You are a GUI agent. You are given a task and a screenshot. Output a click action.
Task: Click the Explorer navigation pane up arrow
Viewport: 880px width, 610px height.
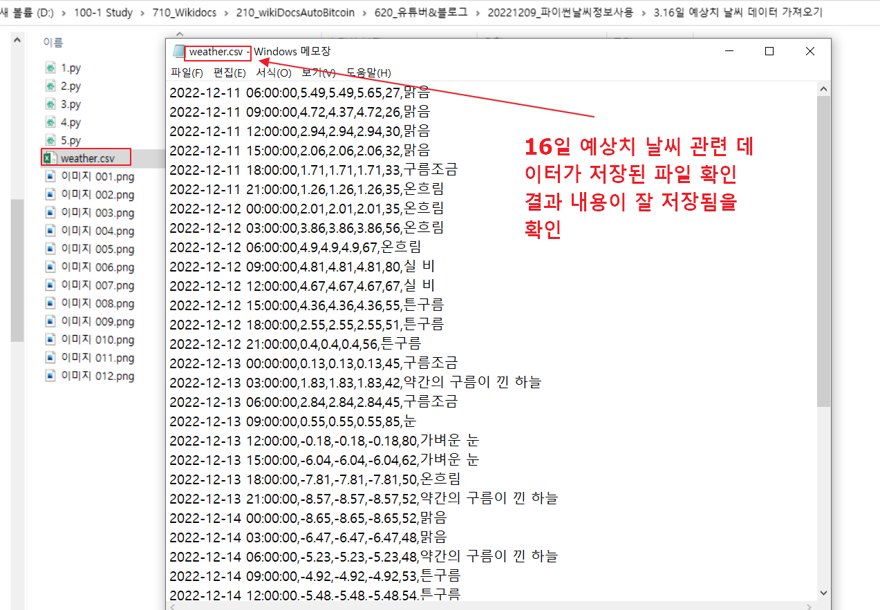point(17,40)
